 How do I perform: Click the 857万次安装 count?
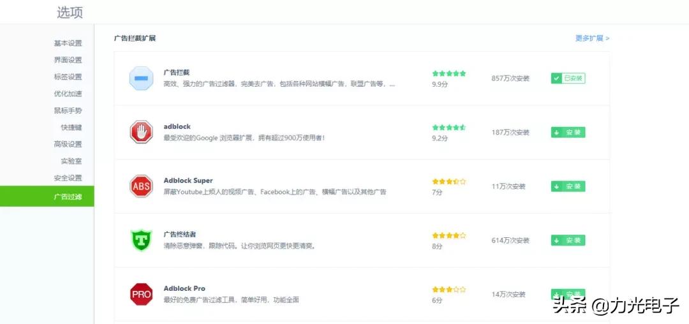[510, 78]
